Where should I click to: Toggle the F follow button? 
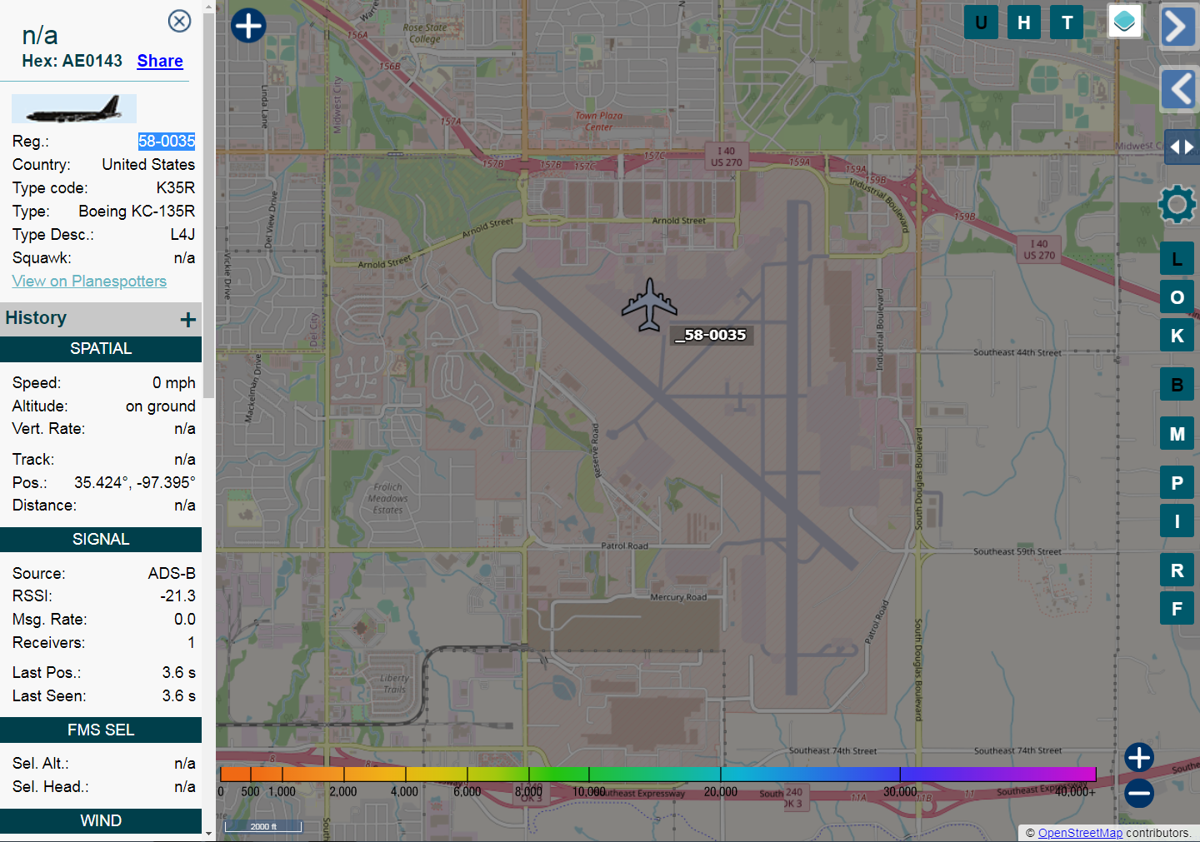point(1177,609)
